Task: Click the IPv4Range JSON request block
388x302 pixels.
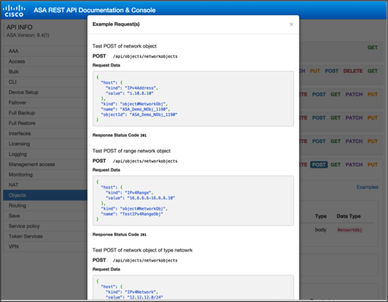Action: (x=193, y=200)
